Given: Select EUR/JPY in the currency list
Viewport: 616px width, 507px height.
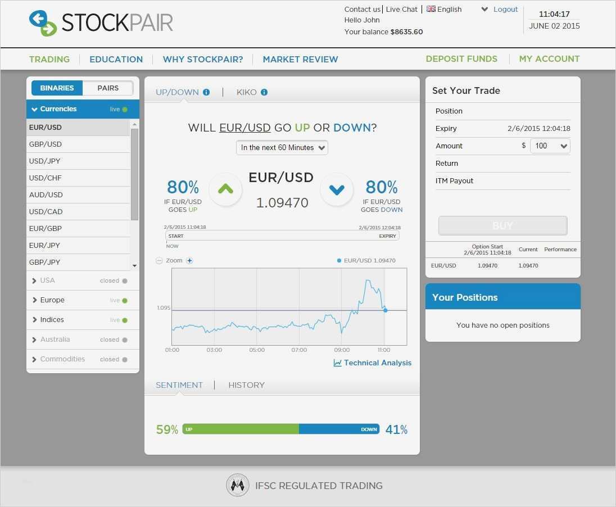Looking at the screenshot, I should [78, 246].
